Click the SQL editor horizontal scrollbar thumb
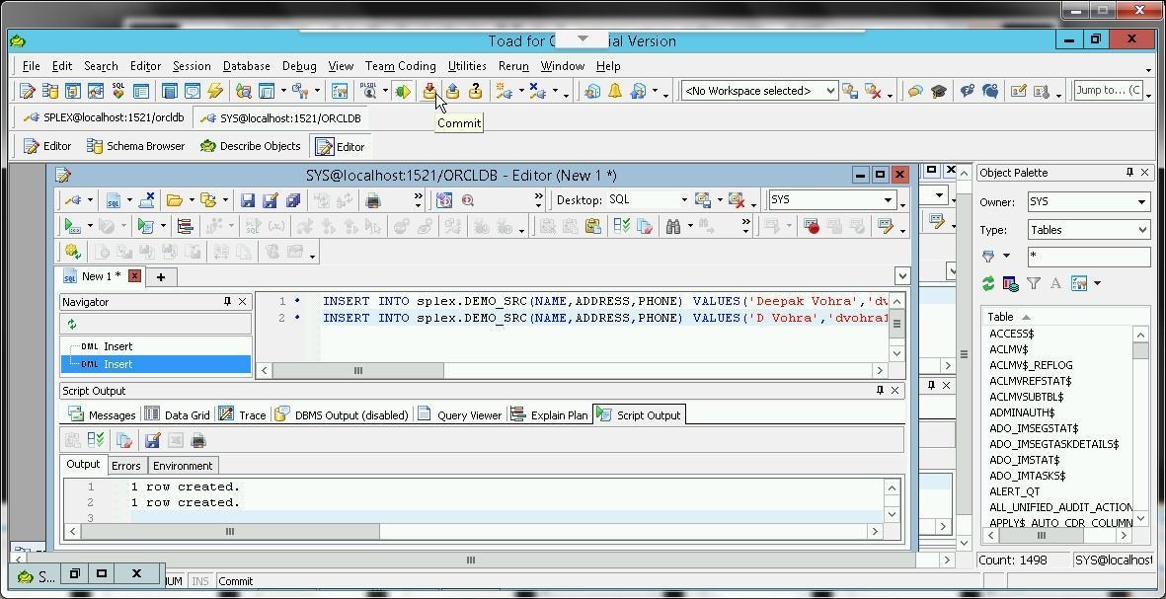This screenshot has width=1166, height=599. click(x=357, y=370)
